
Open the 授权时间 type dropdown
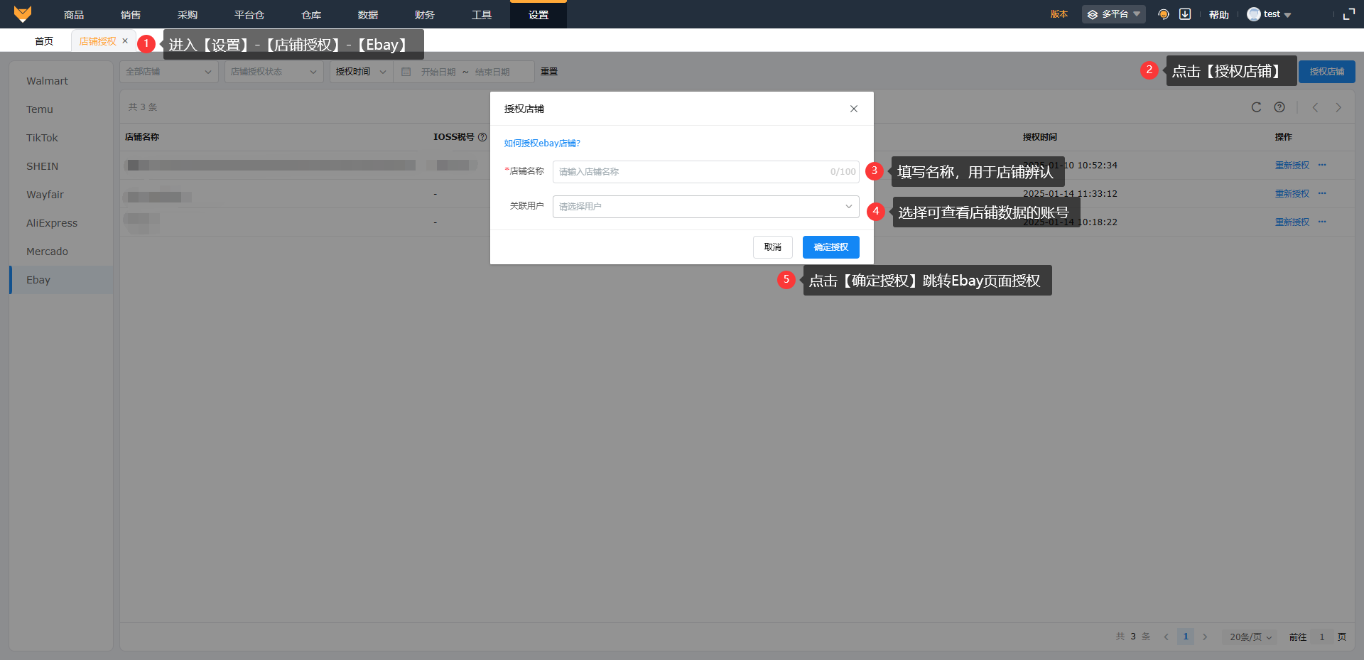362,72
